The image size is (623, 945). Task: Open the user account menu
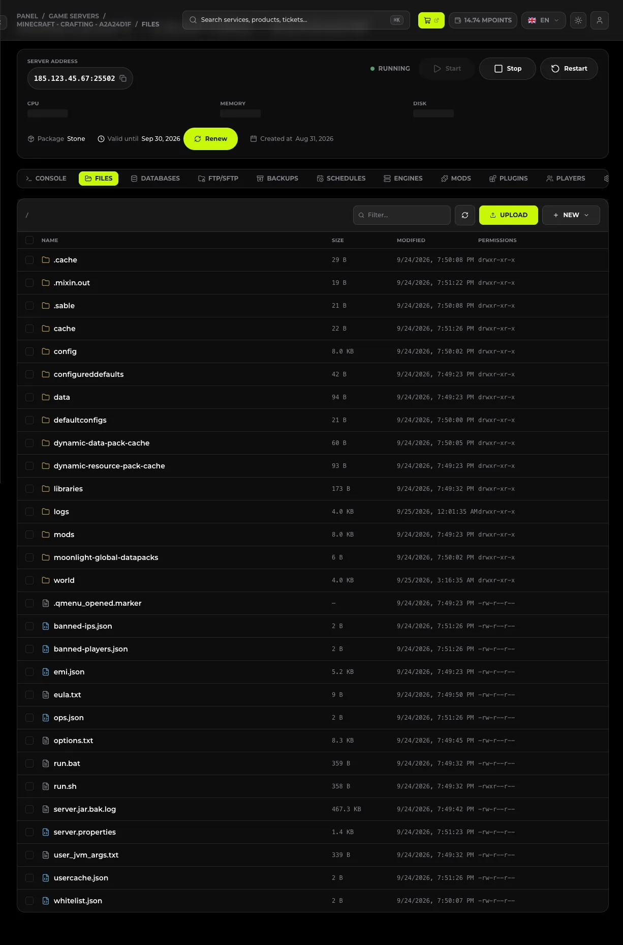600,20
